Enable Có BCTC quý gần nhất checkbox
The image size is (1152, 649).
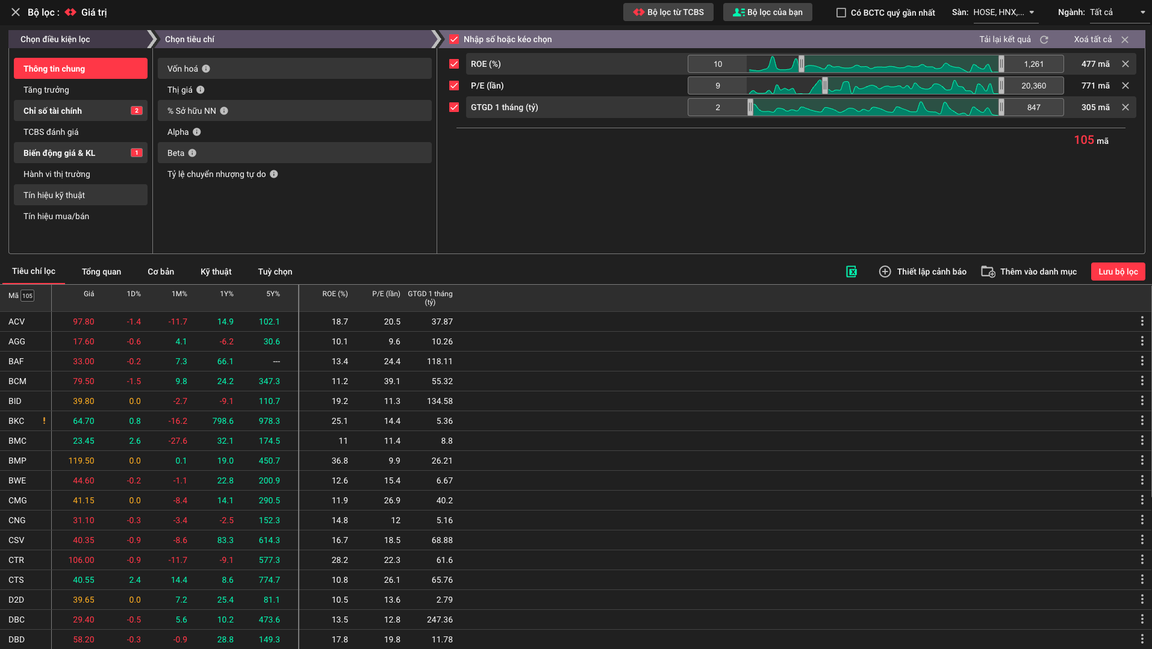(x=841, y=13)
